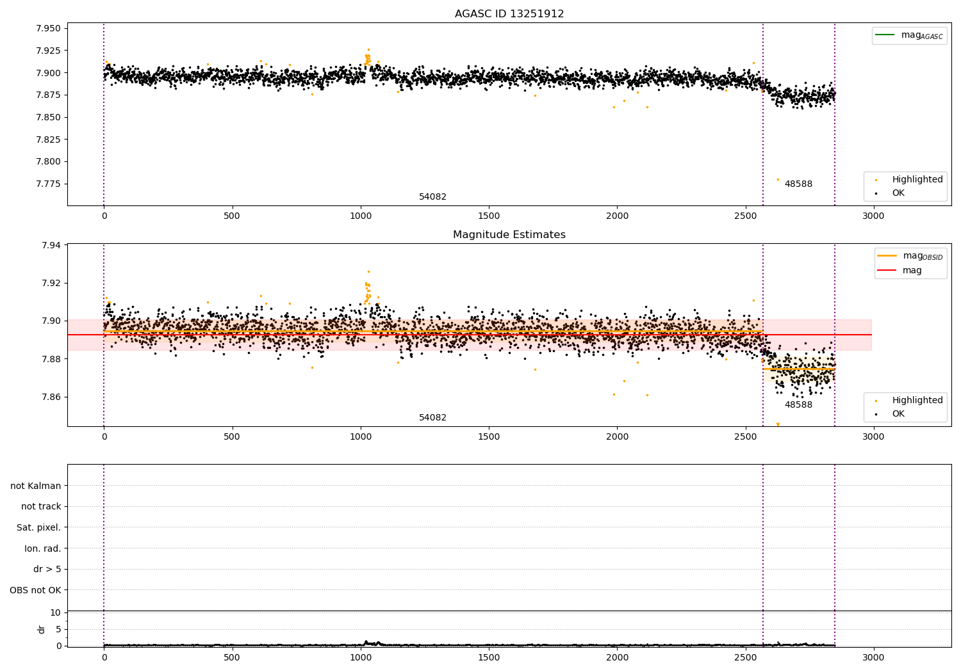Click "Highlighted" in the AGASC ID plot legend
Screen dimensions: 961x672
(x=917, y=180)
